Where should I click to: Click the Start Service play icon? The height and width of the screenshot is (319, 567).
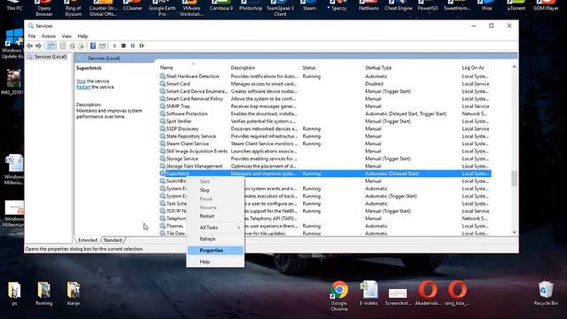(x=114, y=46)
